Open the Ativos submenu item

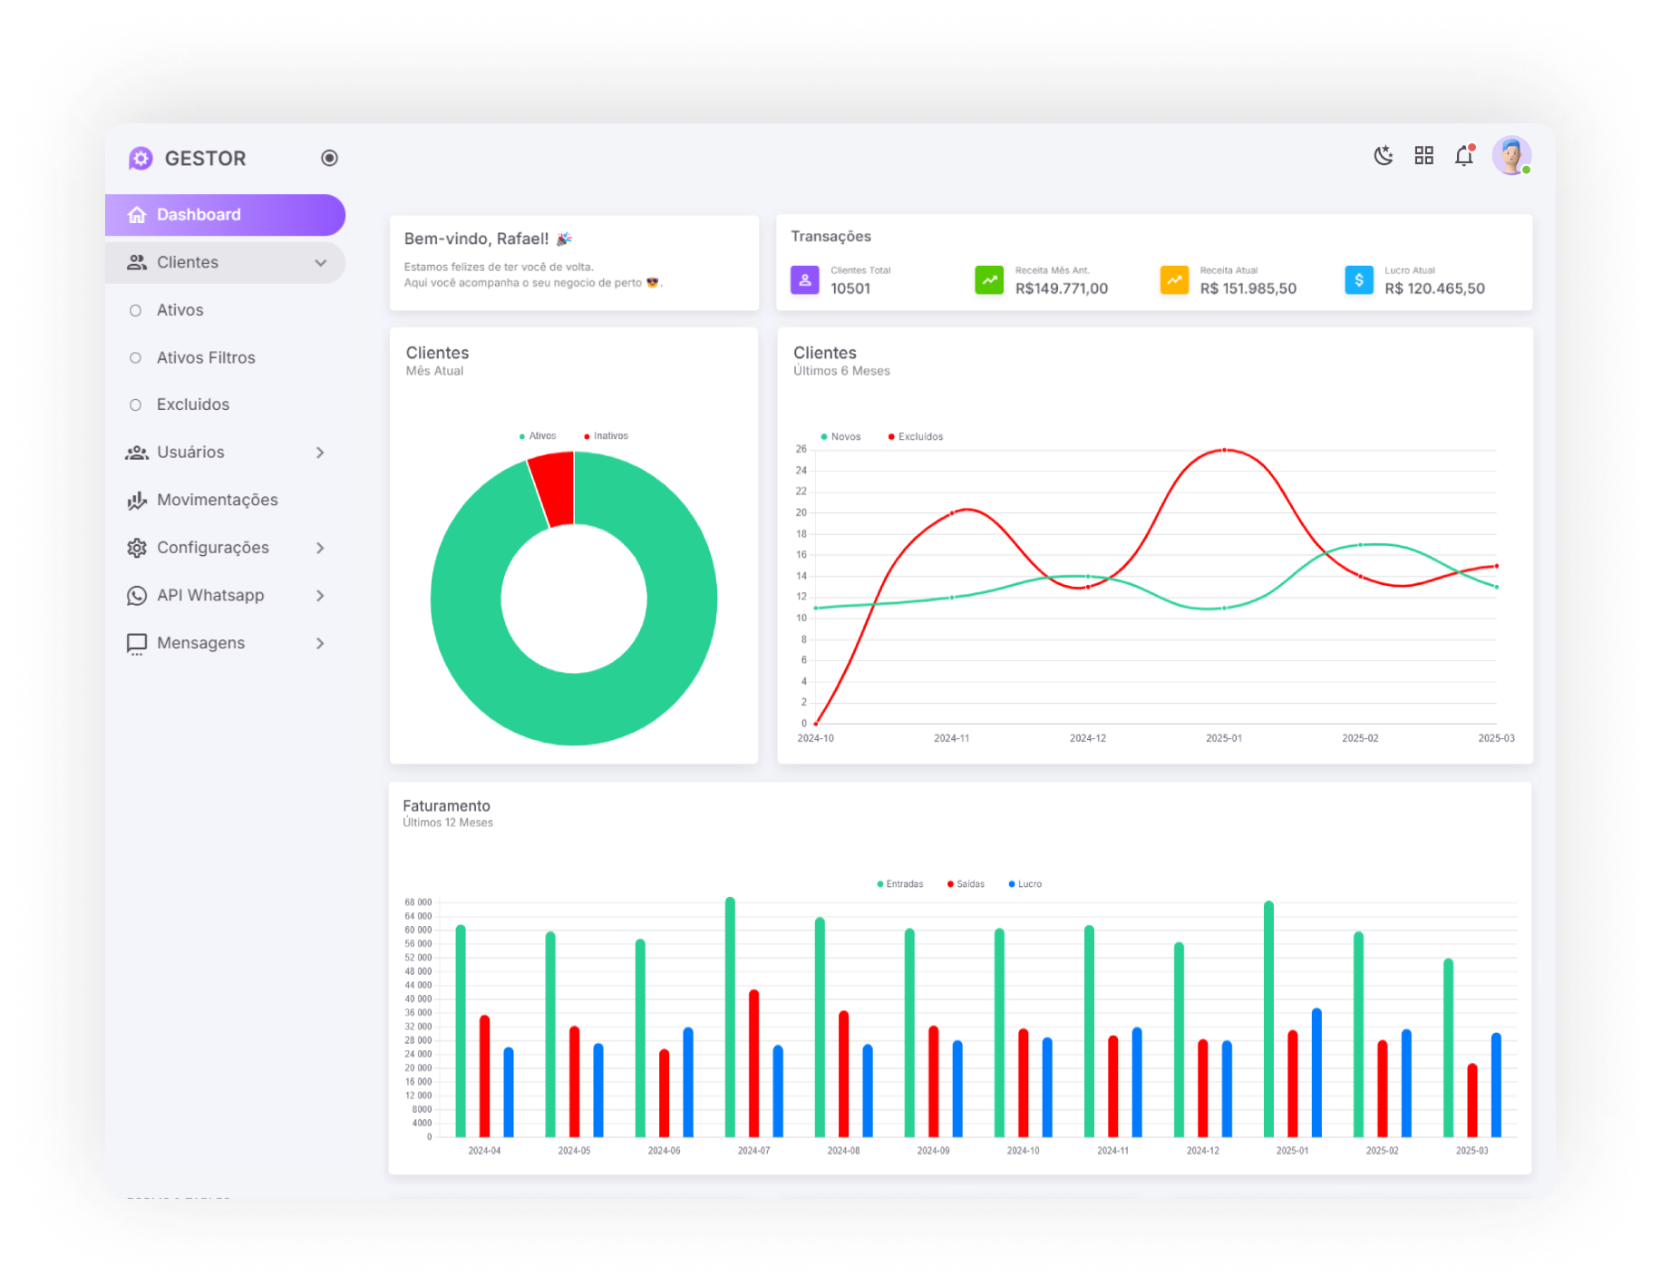(180, 310)
